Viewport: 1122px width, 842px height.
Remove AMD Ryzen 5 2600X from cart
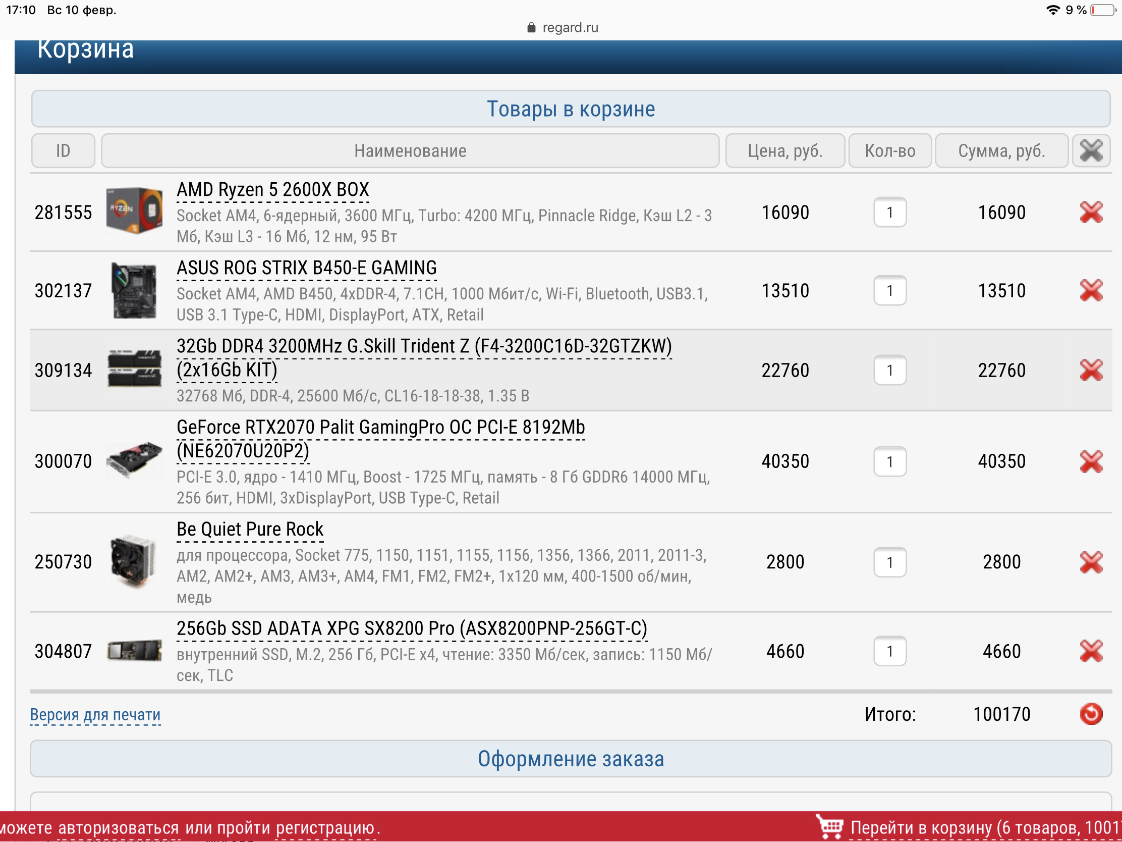[1091, 212]
